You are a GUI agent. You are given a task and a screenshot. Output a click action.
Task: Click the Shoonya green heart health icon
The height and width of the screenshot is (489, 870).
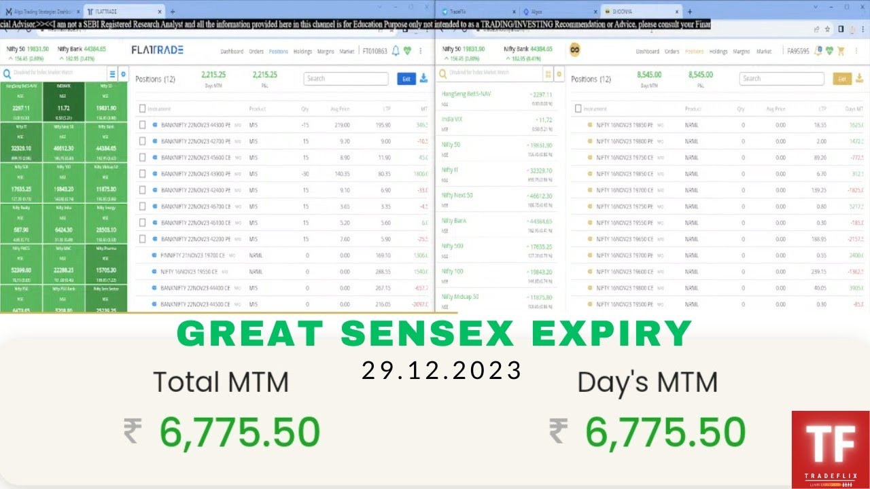(830, 51)
